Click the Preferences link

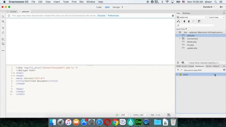[113, 16]
